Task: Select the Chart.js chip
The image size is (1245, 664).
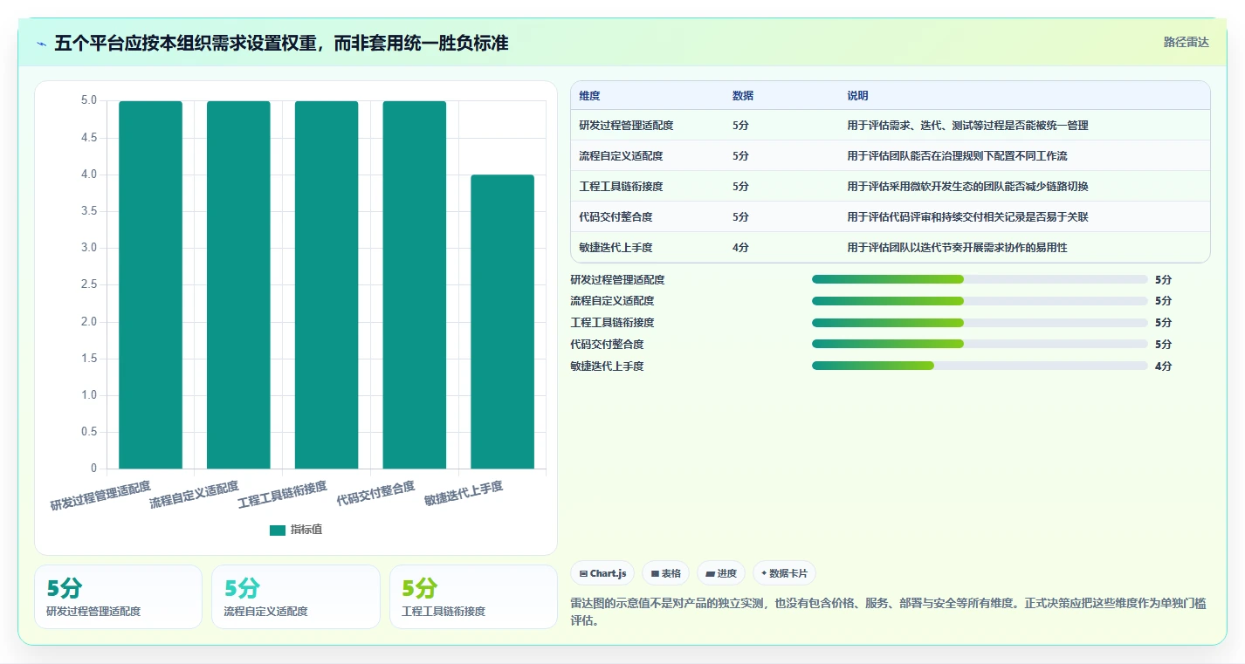Action: (x=602, y=573)
